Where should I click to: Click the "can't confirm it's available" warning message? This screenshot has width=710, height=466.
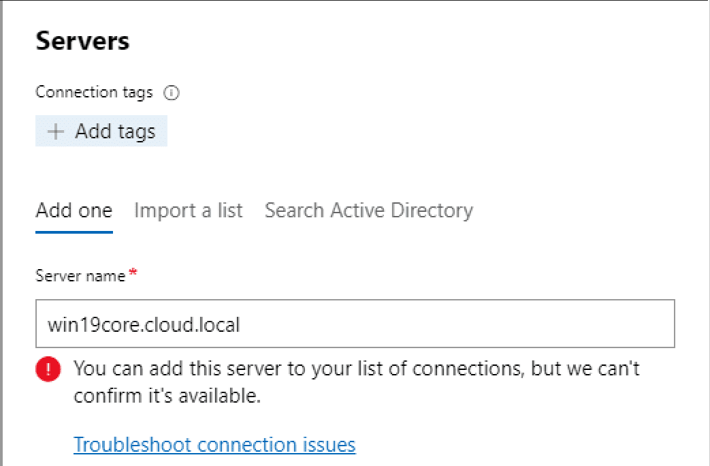click(x=357, y=369)
